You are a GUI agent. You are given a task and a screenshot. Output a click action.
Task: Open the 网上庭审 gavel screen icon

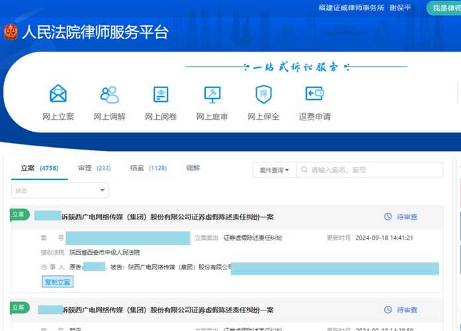pyautogui.click(x=212, y=95)
